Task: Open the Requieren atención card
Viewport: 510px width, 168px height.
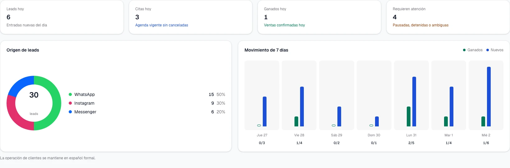Action: point(448,17)
